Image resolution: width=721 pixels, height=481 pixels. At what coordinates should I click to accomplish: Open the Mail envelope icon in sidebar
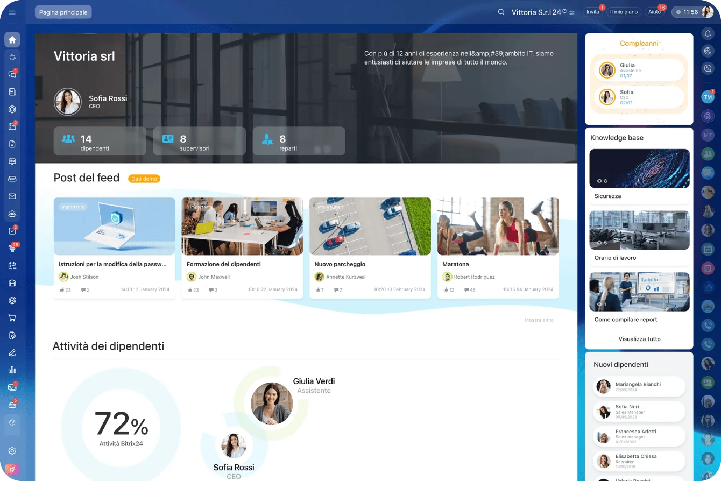[x=12, y=196]
